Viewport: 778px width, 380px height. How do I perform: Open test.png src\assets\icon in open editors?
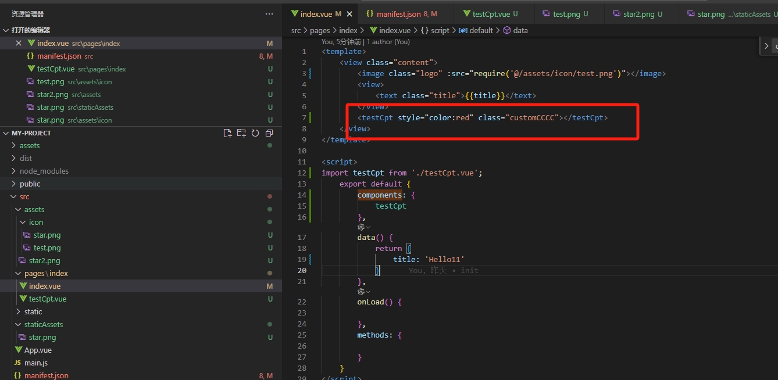click(x=141, y=82)
